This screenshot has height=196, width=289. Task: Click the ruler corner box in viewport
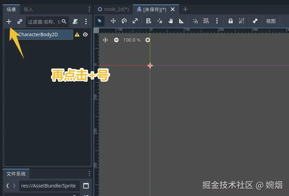(97, 31)
